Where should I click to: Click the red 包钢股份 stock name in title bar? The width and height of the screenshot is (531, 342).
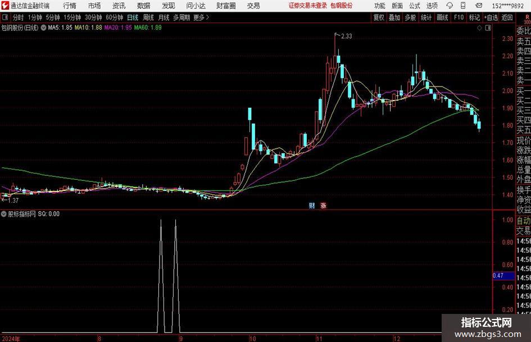342,6
